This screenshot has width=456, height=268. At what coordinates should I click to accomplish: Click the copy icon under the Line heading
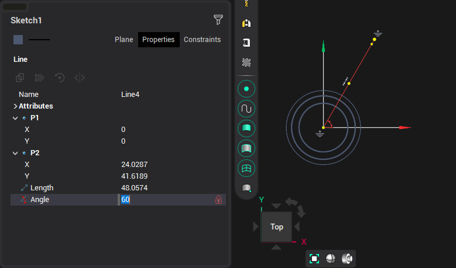(20, 78)
